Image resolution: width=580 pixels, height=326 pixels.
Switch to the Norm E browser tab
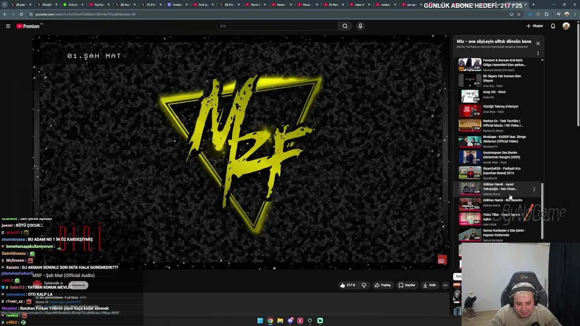pos(255,5)
